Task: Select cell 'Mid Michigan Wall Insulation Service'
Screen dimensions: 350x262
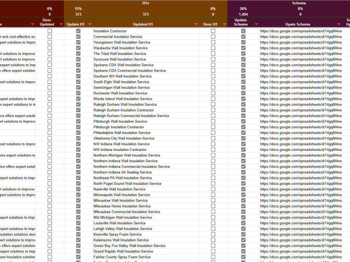Action: [146, 217]
